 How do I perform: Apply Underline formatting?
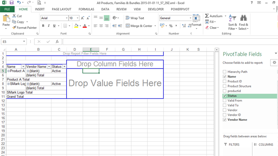[54, 26]
